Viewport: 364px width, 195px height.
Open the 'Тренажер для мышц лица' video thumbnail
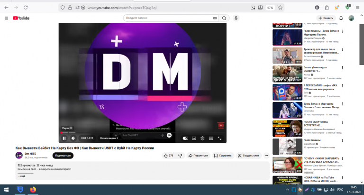coord(287,56)
